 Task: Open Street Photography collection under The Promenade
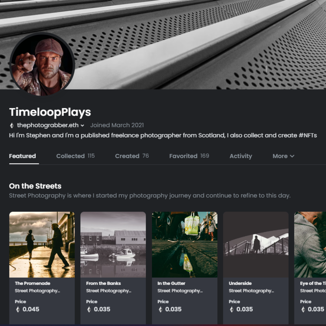point(37,291)
